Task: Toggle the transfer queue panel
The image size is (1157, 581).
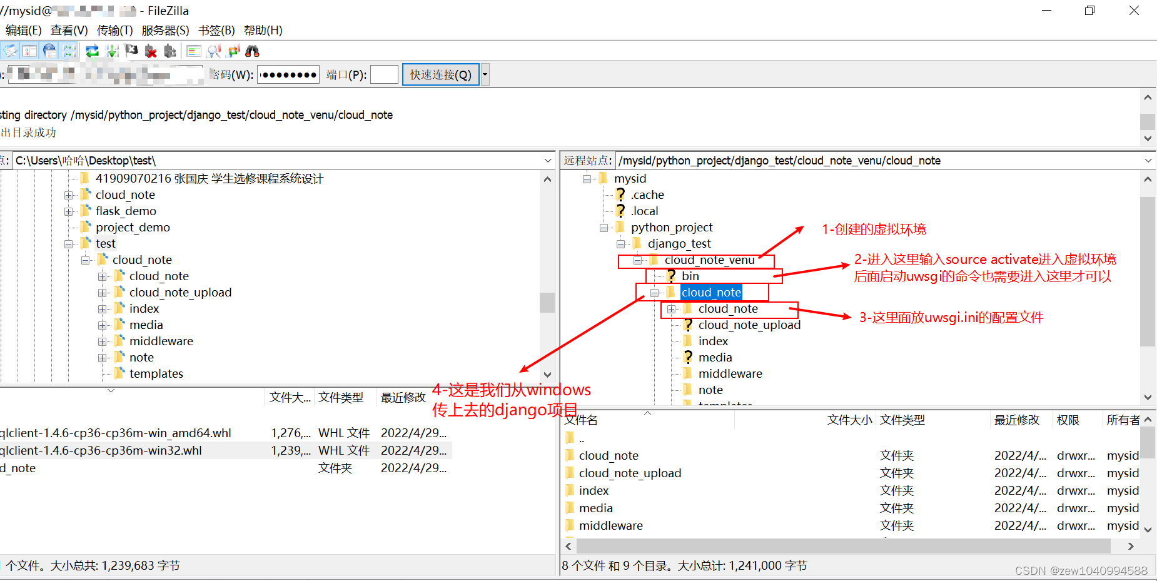Action: point(68,51)
